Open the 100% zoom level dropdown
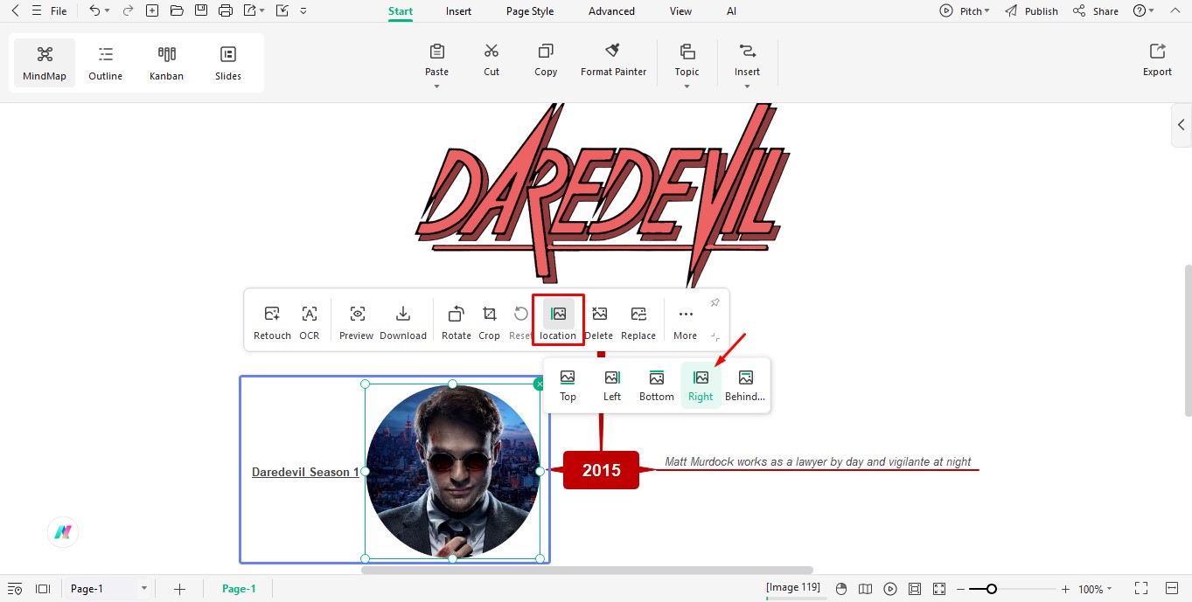The width and height of the screenshot is (1192, 602). click(1095, 589)
